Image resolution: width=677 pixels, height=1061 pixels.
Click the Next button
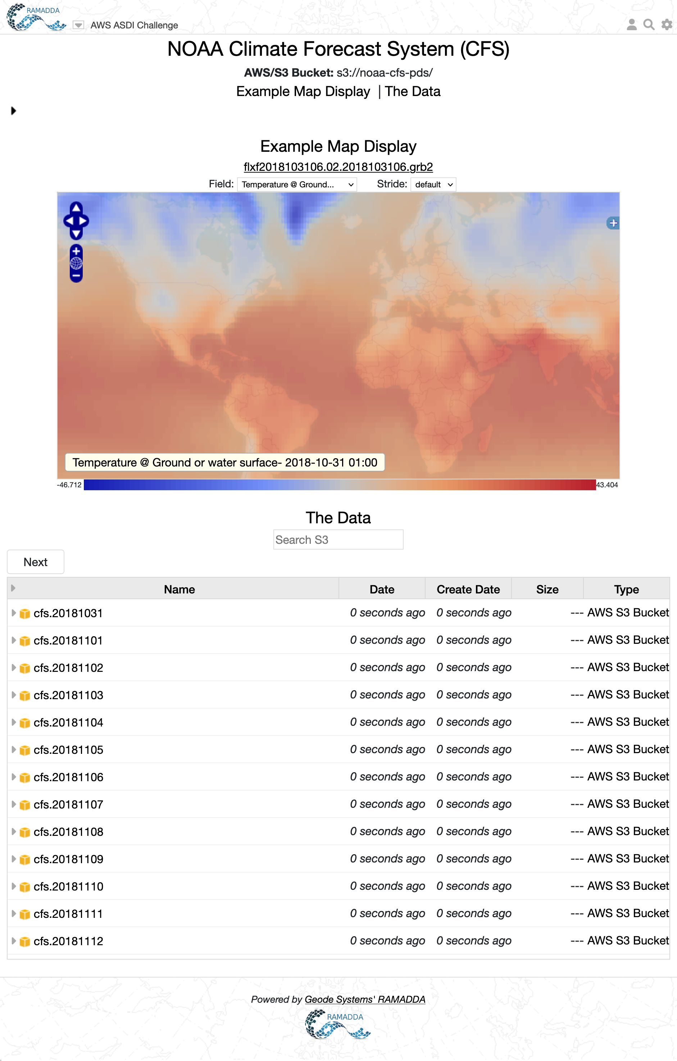[x=36, y=562]
